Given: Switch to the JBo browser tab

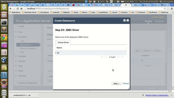Looking at the screenshot, I should (x=126, y=5).
